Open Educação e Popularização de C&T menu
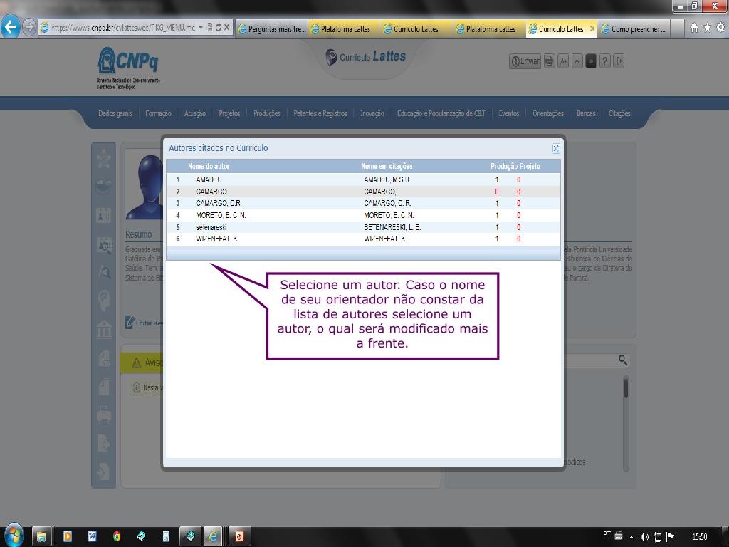 tap(441, 113)
